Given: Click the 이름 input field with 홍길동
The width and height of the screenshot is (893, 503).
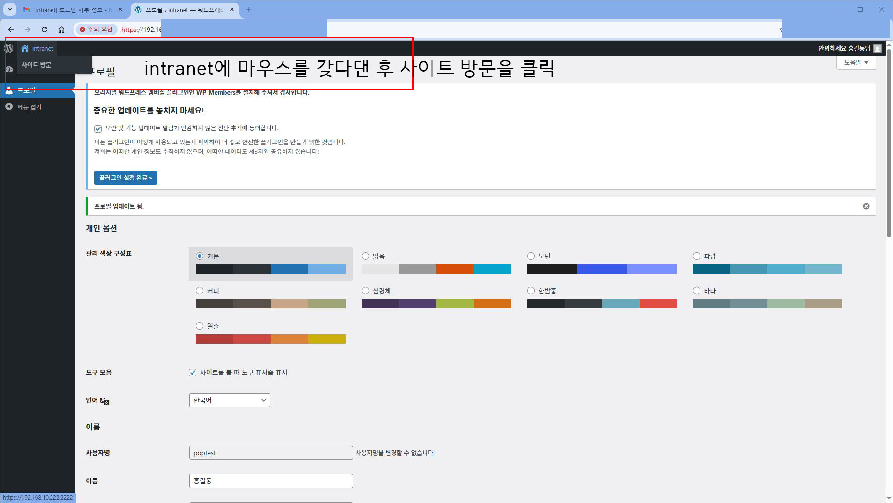Looking at the screenshot, I should [x=271, y=481].
